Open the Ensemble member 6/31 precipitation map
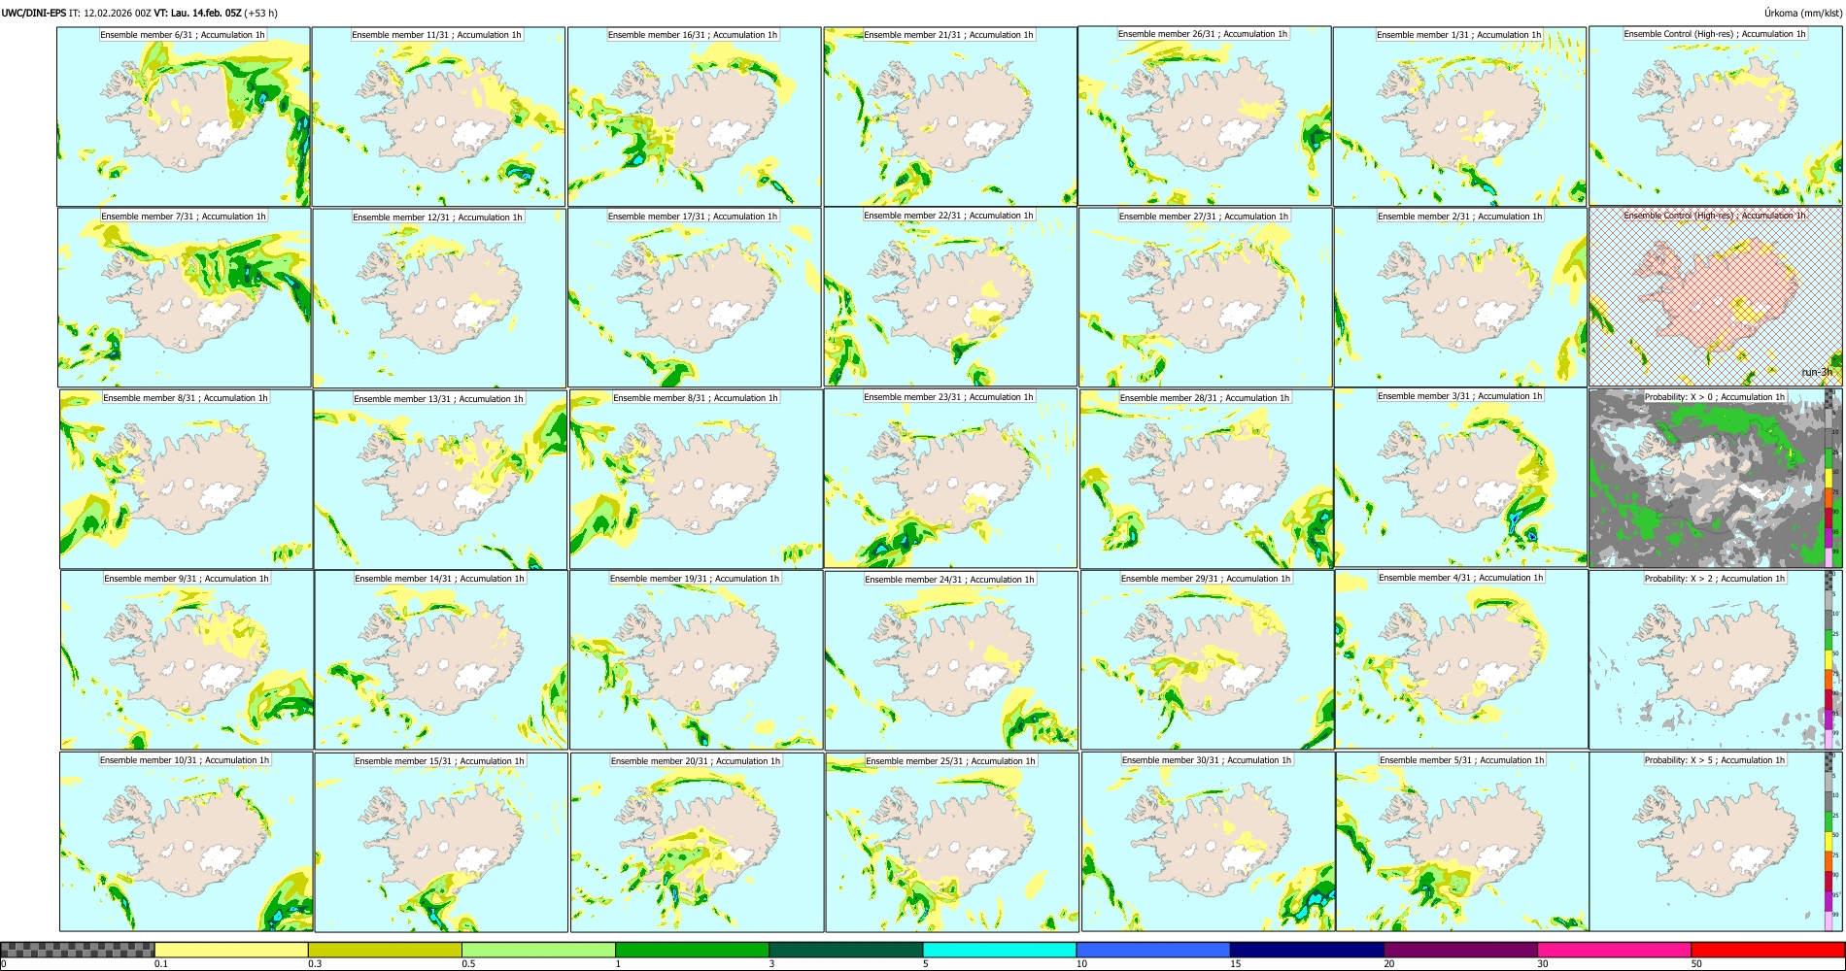Image resolution: width=1846 pixels, height=971 pixels. (x=184, y=117)
